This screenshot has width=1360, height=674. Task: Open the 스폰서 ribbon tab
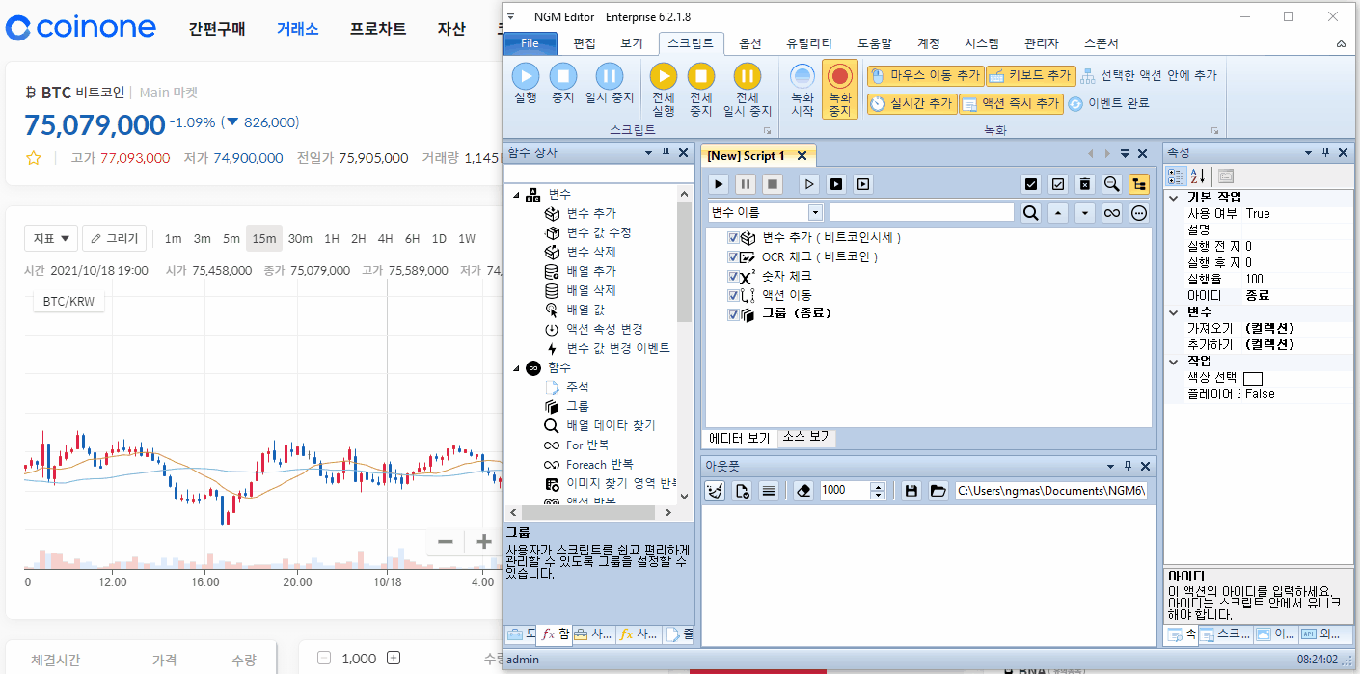[x=1101, y=43]
